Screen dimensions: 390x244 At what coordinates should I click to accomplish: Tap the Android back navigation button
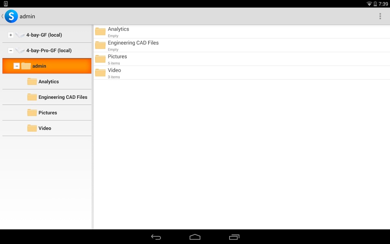tap(156, 237)
